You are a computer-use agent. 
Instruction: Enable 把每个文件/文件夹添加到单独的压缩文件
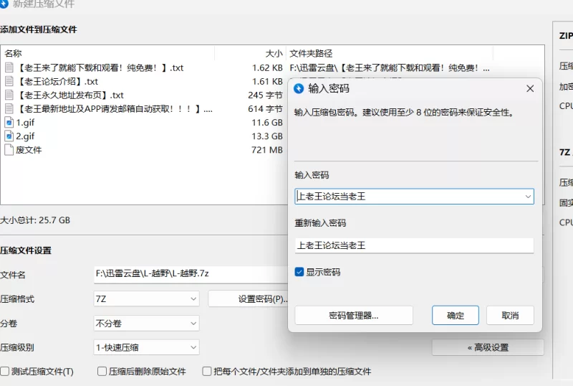(x=207, y=372)
